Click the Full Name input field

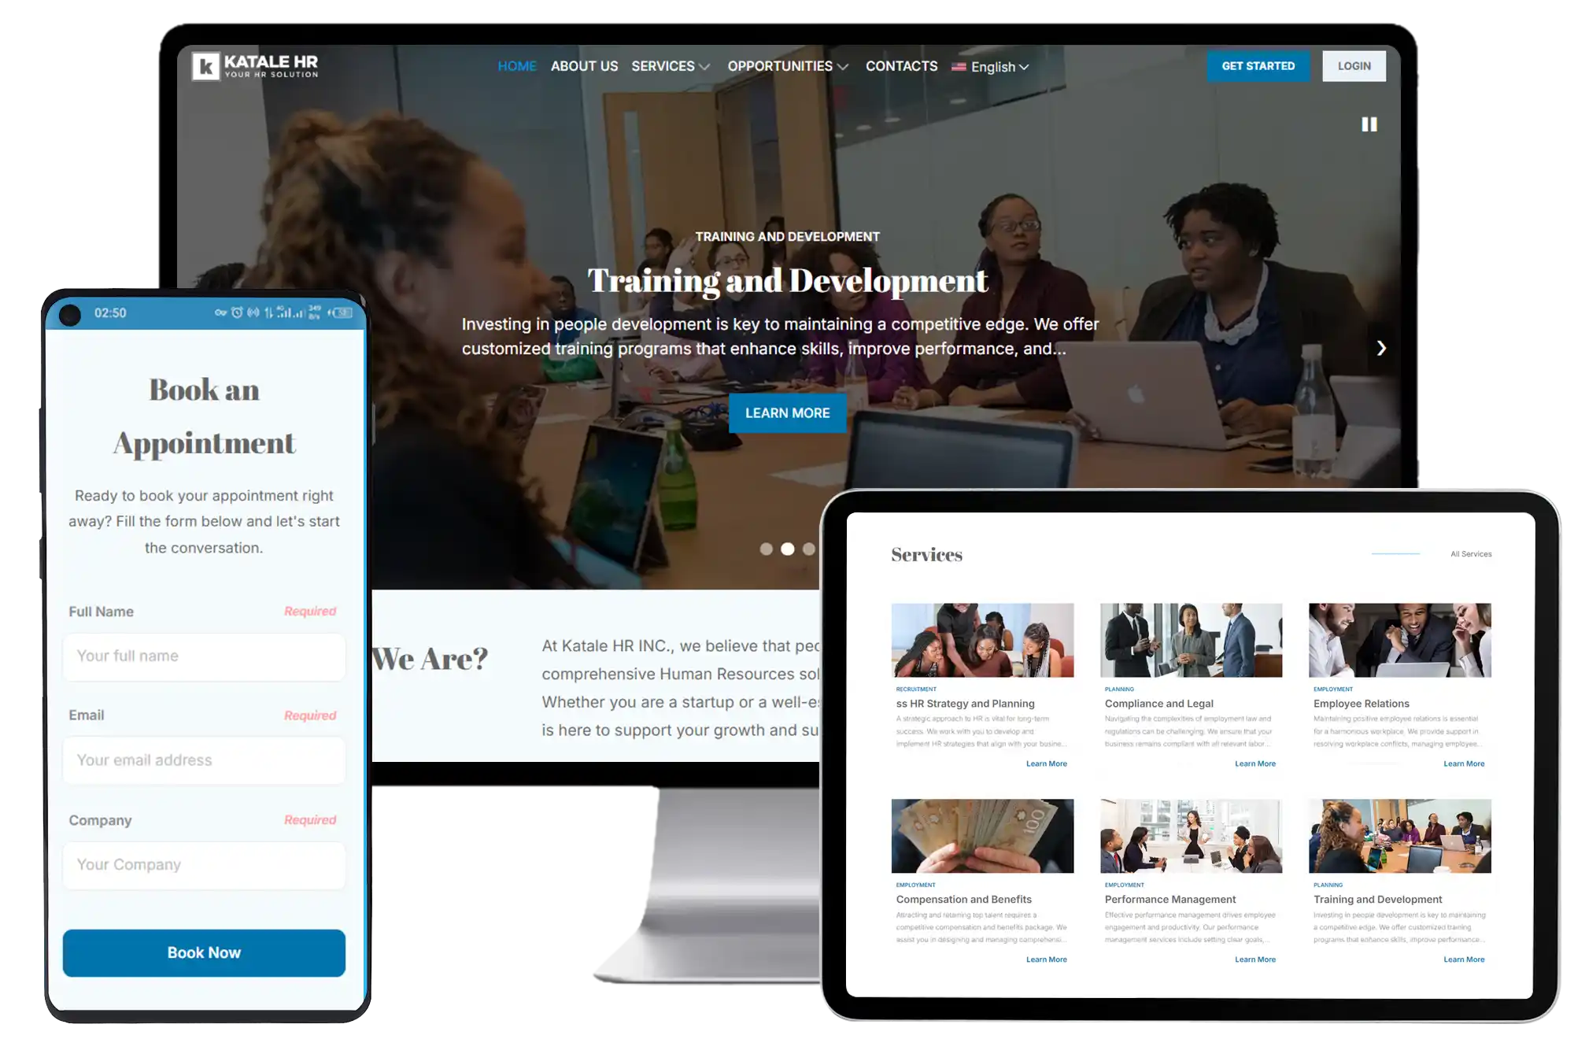[204, 655]
